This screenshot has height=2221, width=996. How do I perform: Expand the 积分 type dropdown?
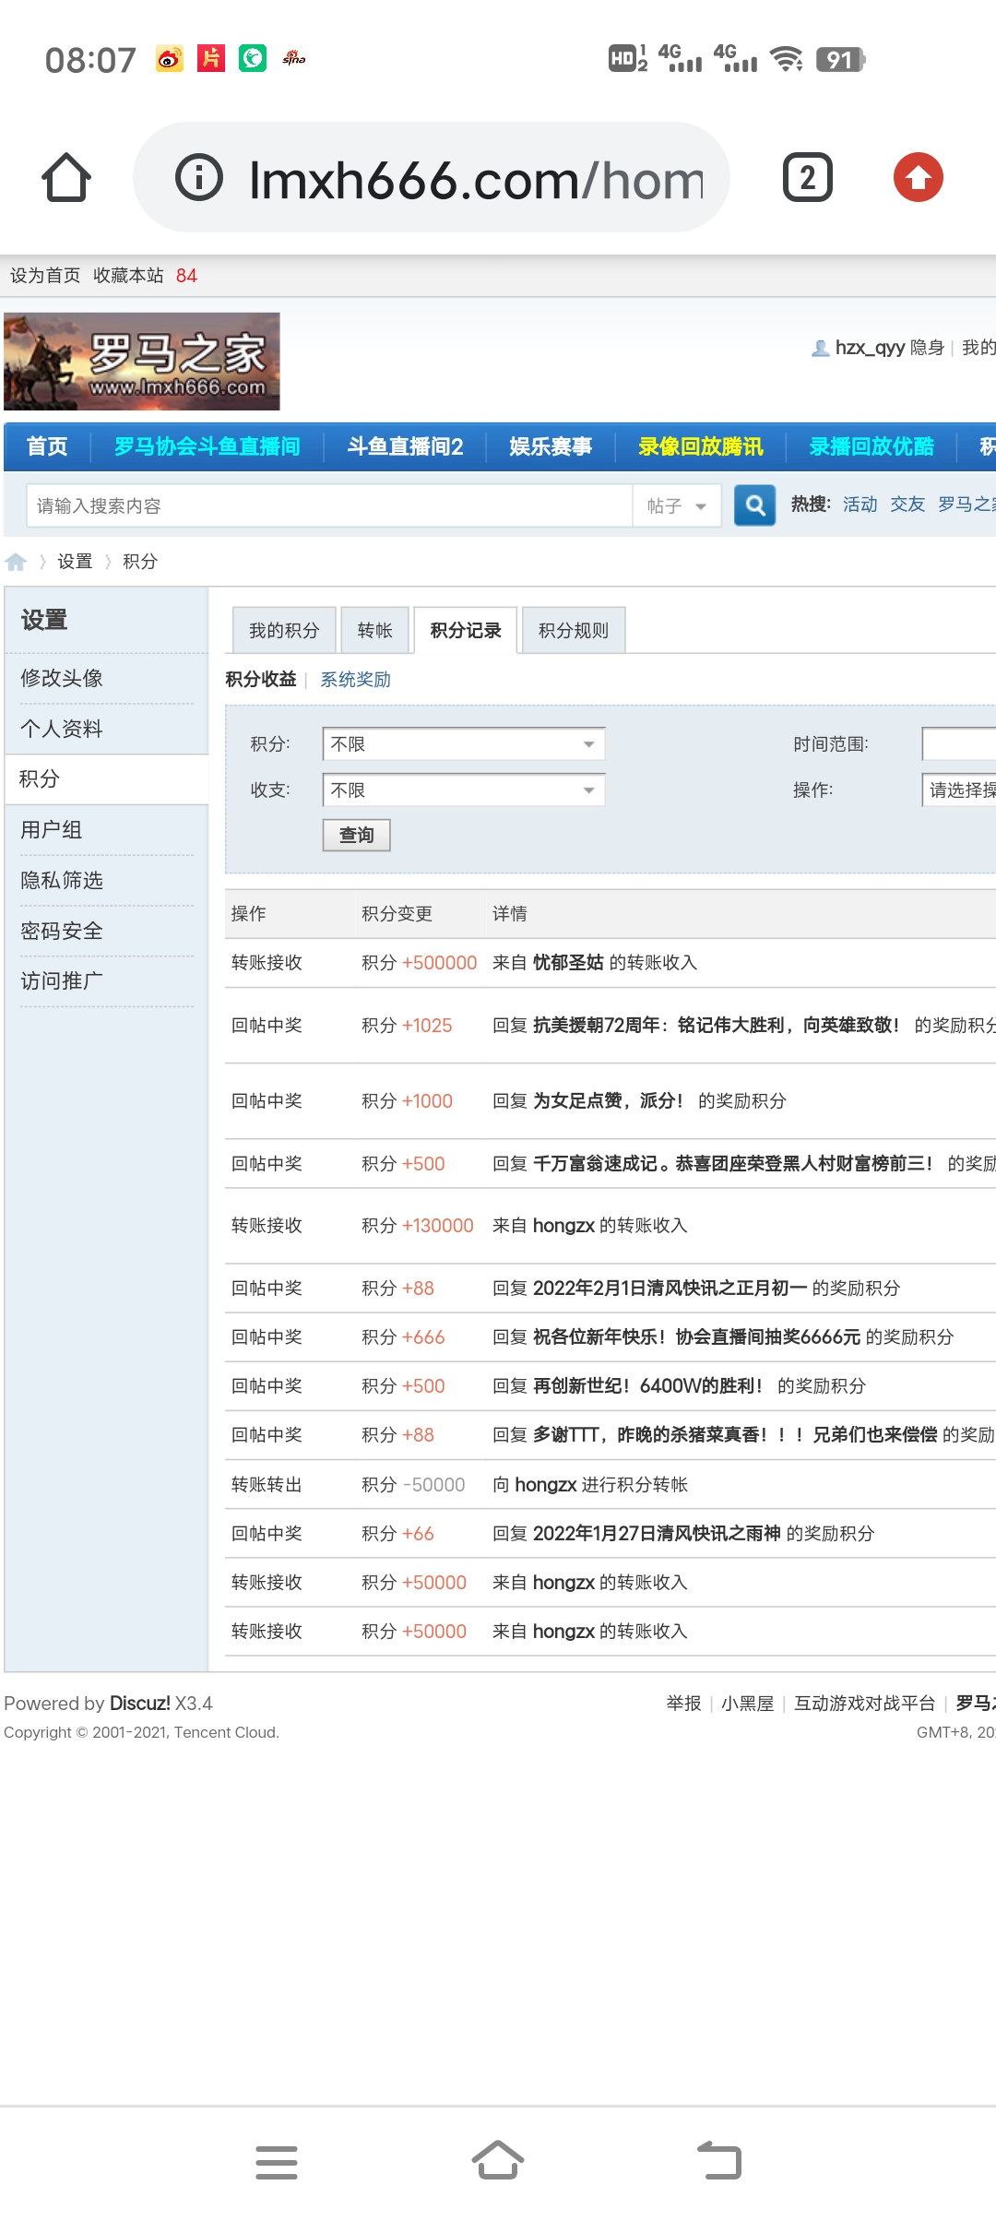(x=463, y=744)
